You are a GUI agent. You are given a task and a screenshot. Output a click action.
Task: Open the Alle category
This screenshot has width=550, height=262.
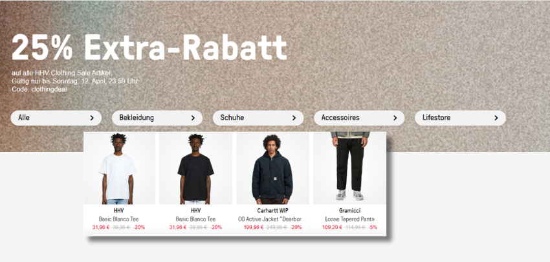click(56, 118)
